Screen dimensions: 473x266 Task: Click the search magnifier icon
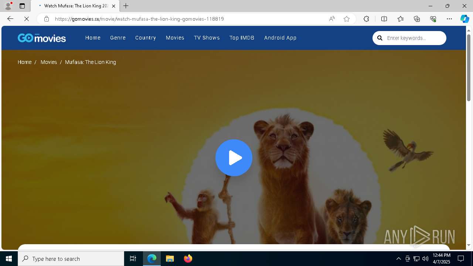[380, 38]
